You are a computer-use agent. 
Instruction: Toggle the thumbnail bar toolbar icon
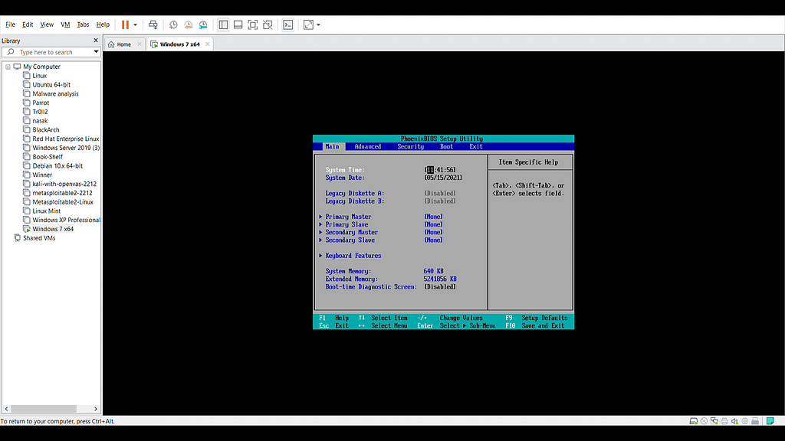(238, 24)
